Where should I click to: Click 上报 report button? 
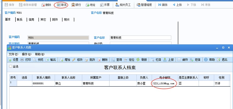click(x=168, y=60)
